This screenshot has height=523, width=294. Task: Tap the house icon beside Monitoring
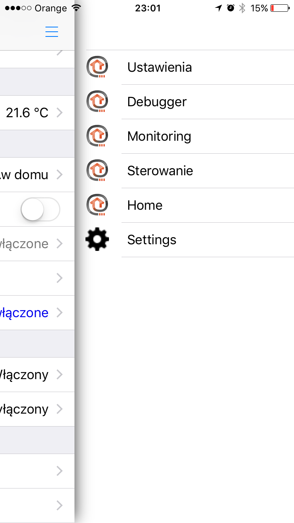pos(97,136)
